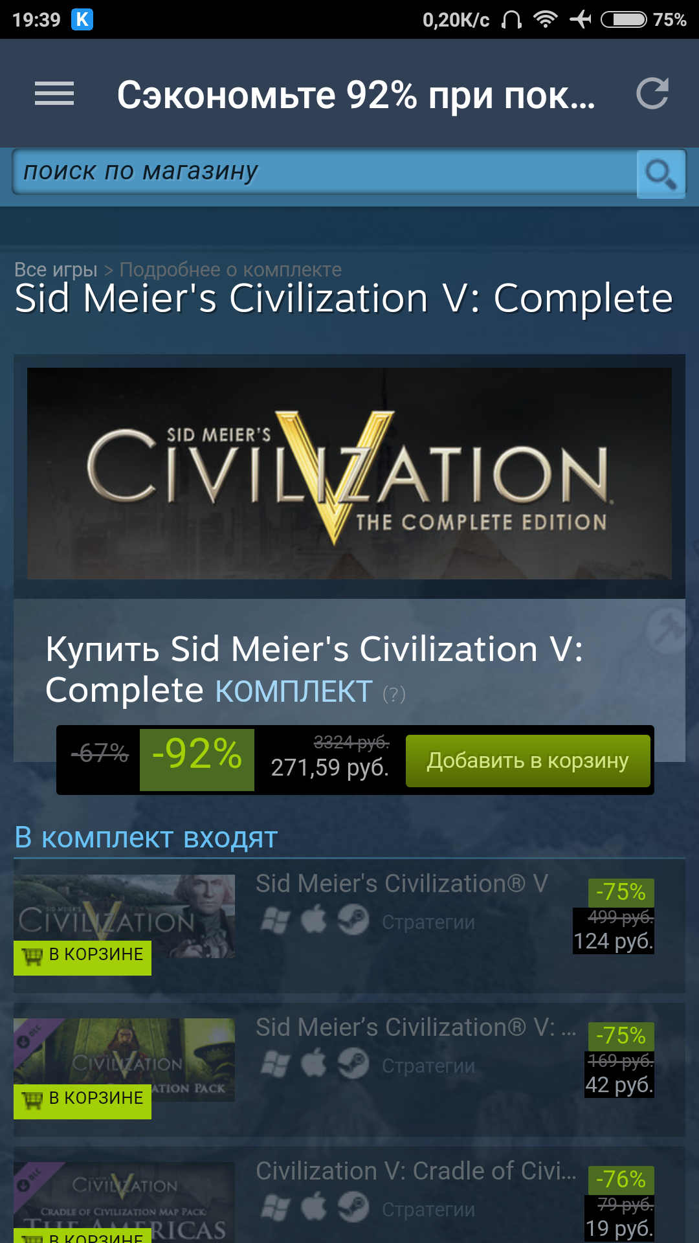Screen dimensions: 699x1243
Task: Open the 'Все игры' breadcrumb link
Action: (56, 269)
